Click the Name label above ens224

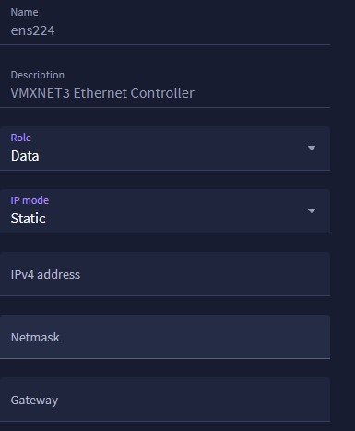pos(25,12)
